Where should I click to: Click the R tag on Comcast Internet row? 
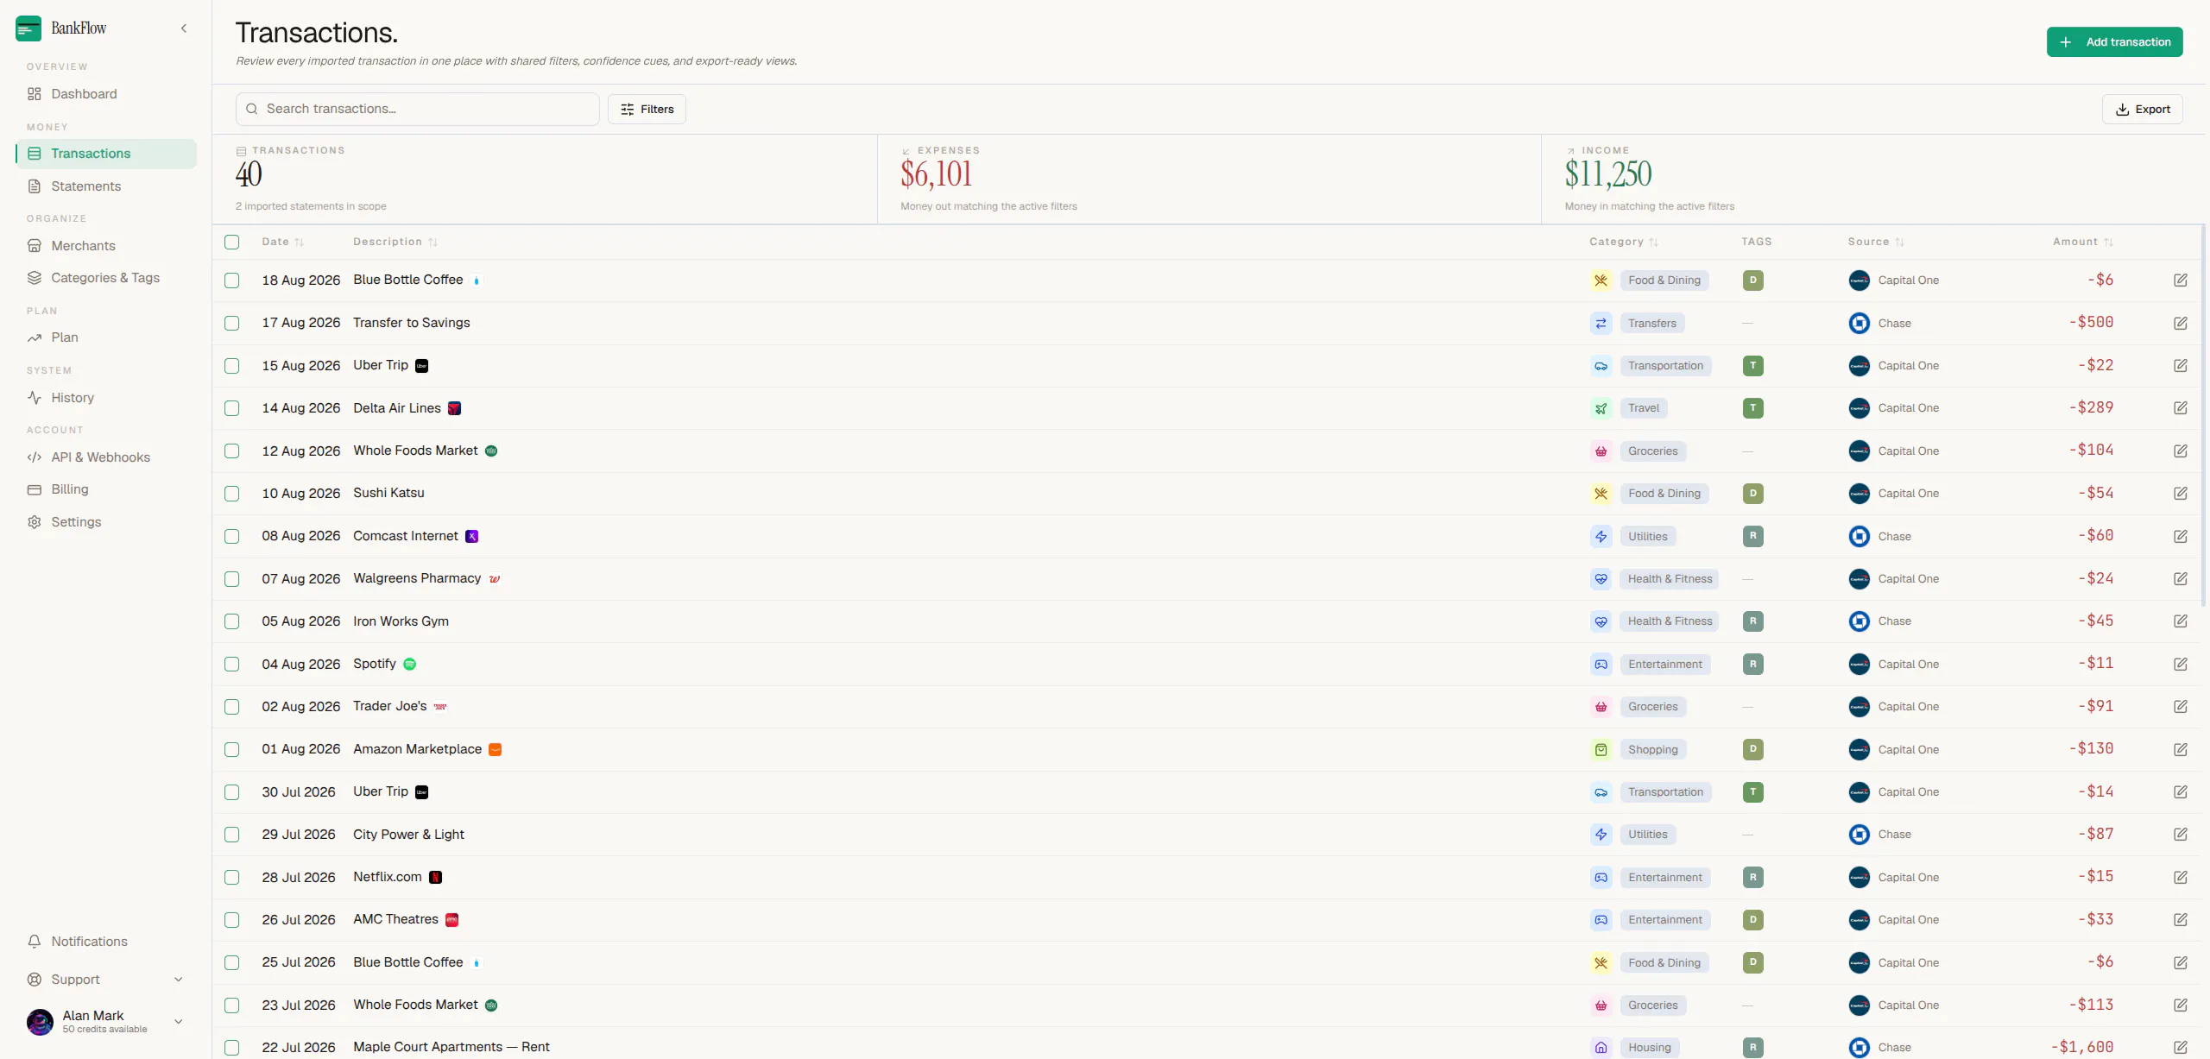point(1752,536)
